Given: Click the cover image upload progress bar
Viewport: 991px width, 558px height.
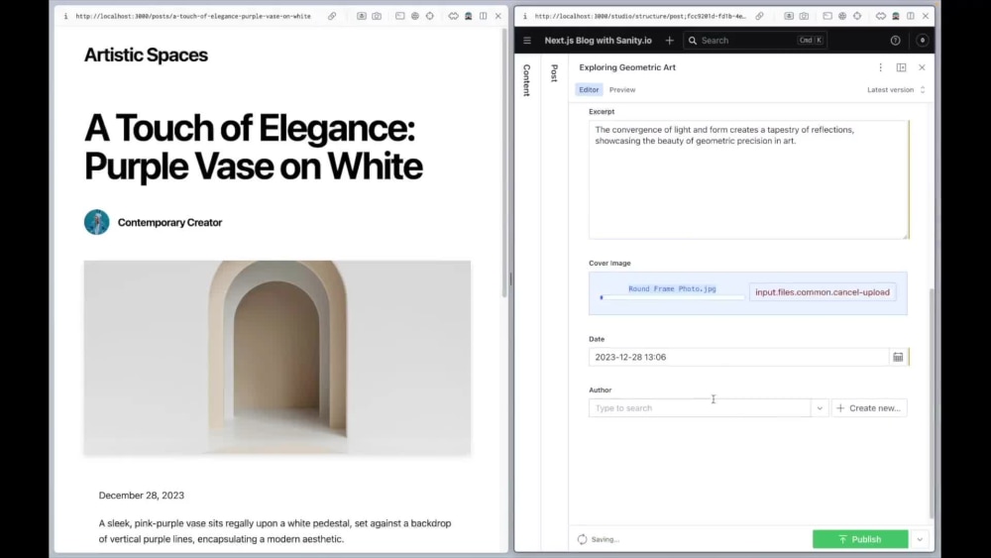Looking at the screenshot, I should (672, 297).
